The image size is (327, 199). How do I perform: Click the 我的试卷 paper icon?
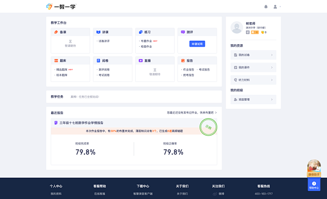236,55
